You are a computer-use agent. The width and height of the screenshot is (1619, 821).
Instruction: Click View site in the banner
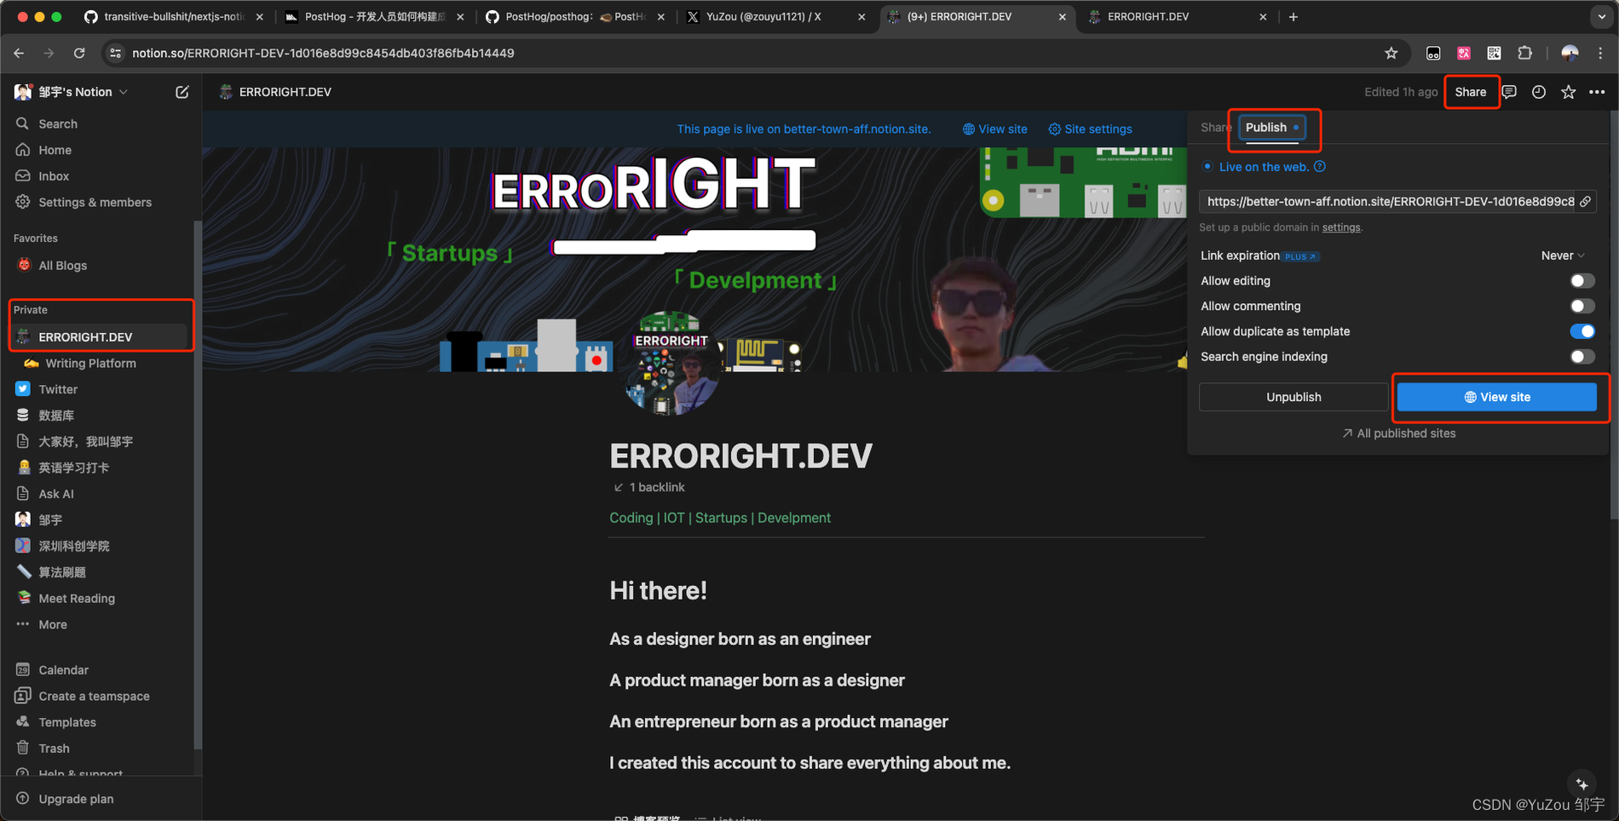pos(994,129)
